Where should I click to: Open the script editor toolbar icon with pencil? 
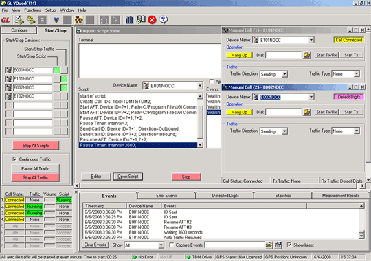(x=19, y=20)
